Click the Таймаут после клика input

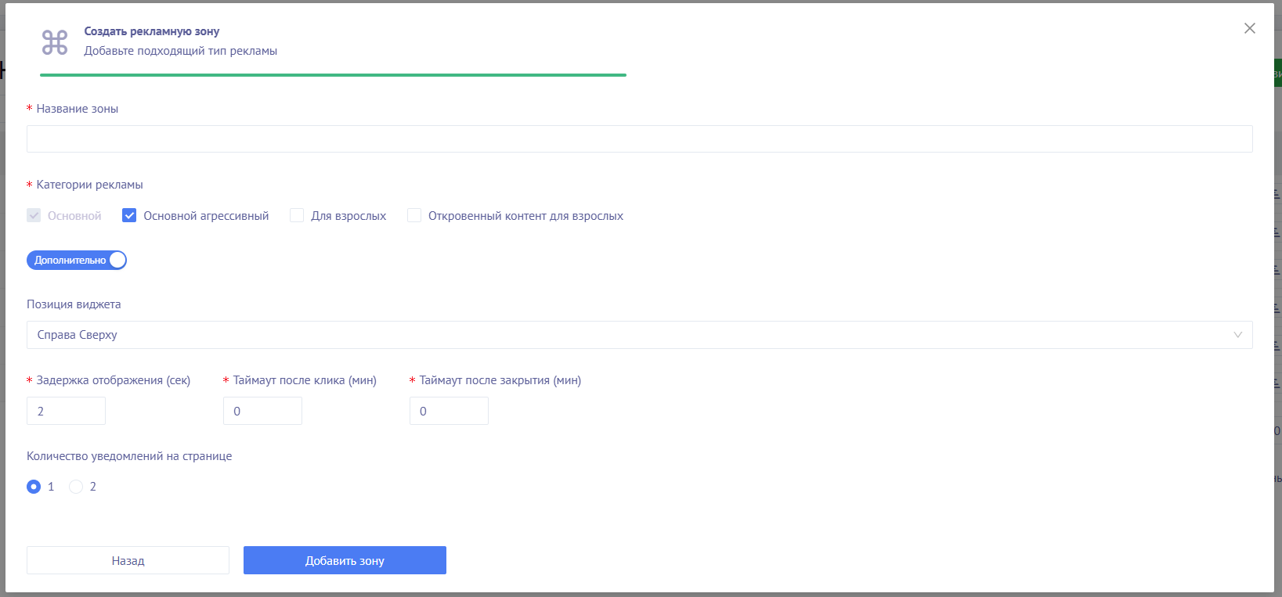click(x=262, y=411)
